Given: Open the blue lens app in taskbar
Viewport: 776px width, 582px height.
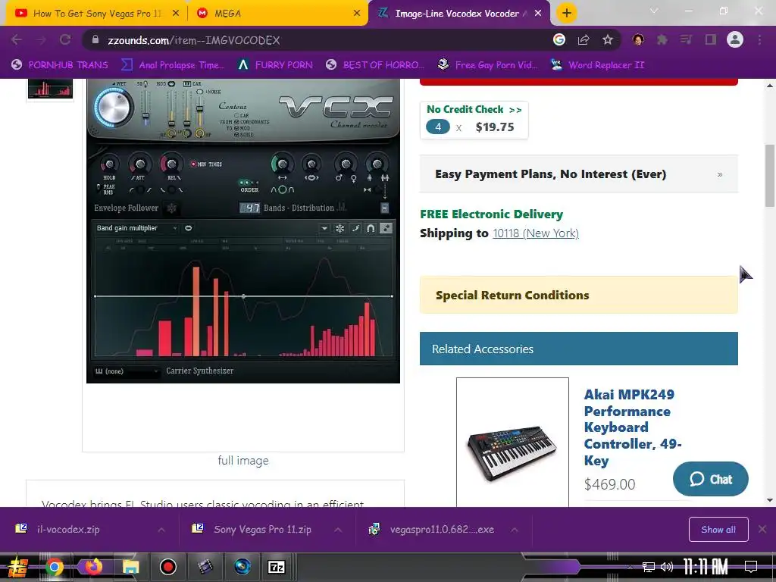Looking at the screenshot, I should (x=242, y=567).
